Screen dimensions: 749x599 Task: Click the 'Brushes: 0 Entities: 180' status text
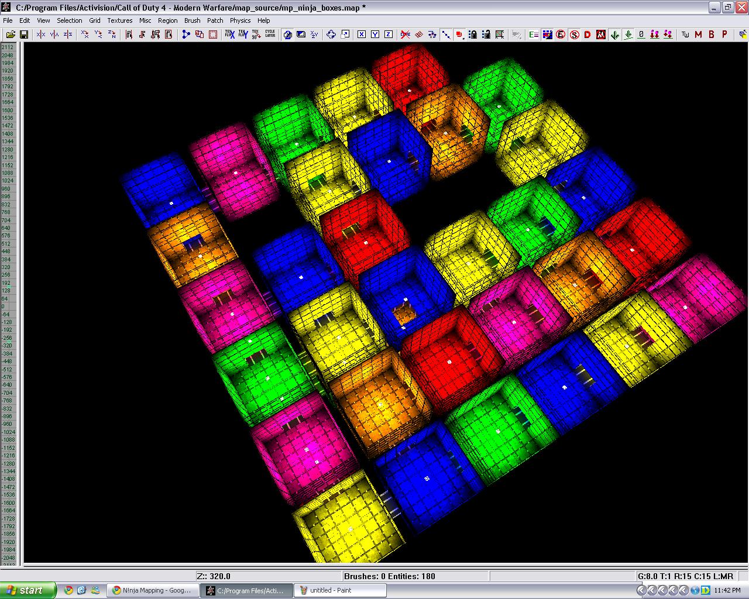coord(390,576)
